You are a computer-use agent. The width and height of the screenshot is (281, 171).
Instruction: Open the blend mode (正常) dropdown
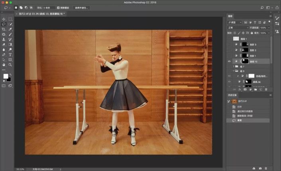[238, 28]
